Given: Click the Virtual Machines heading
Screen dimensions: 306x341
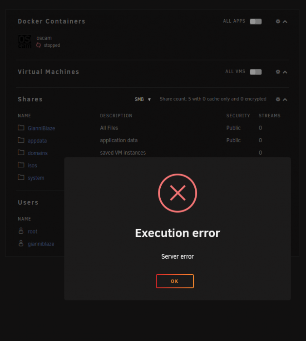Looking at the screenshot, I should point(49,72).
